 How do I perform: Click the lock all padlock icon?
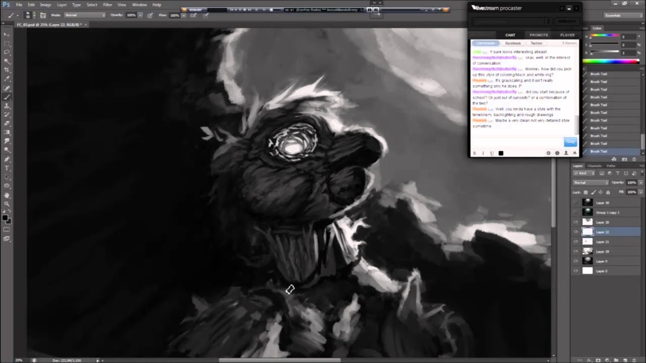click(608, 192)
